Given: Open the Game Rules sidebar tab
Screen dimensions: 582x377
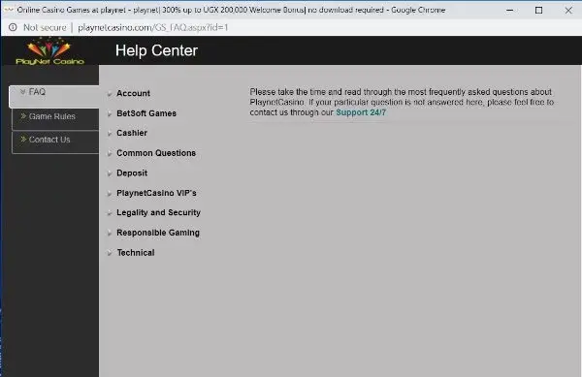Looking at the screenshot, I should pyautogui.click(x=55, y=118).
